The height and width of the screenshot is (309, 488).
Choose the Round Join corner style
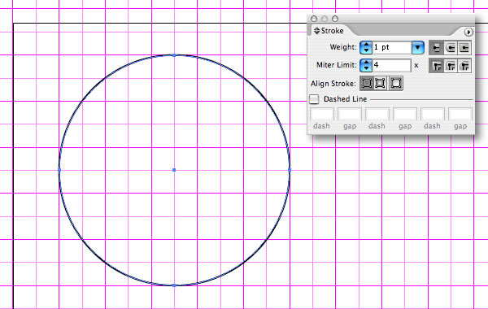point(451,66)
